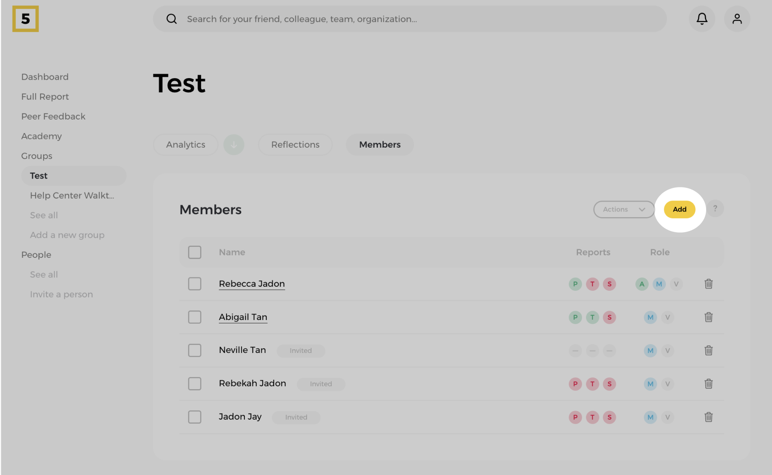The height and width of the screenshot is (475, 772).
Task: Click the question mark help icon
Action: click(715, 209)
